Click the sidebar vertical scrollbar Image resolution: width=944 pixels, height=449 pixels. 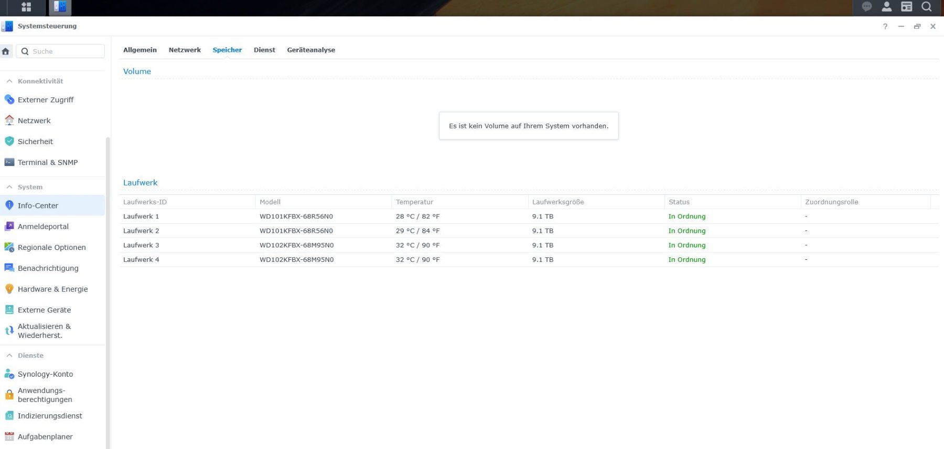tap(108, 292)
